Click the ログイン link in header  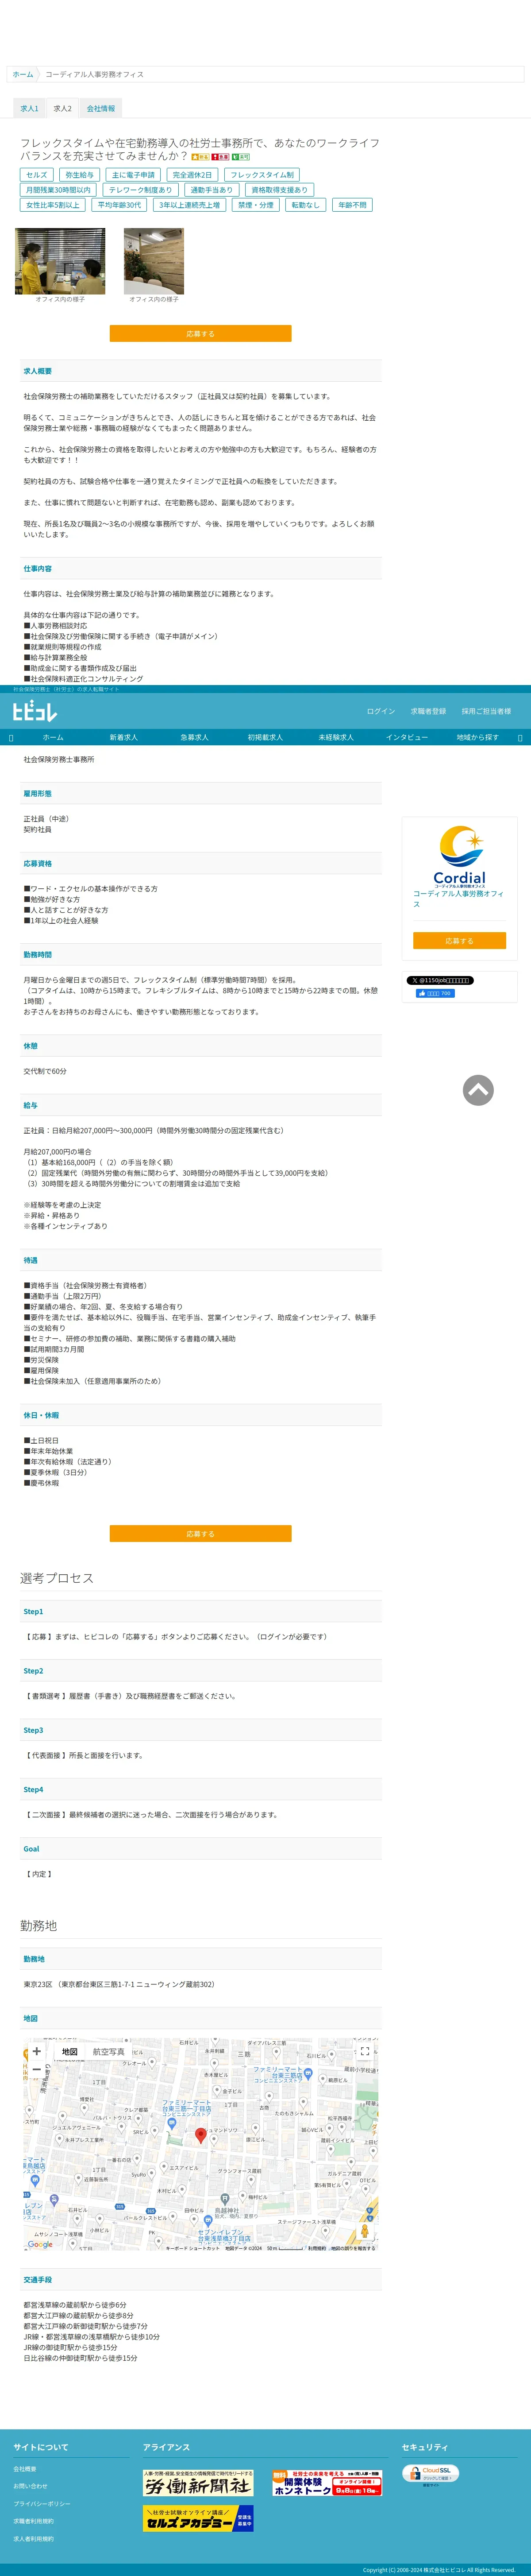tap(381, 711)
